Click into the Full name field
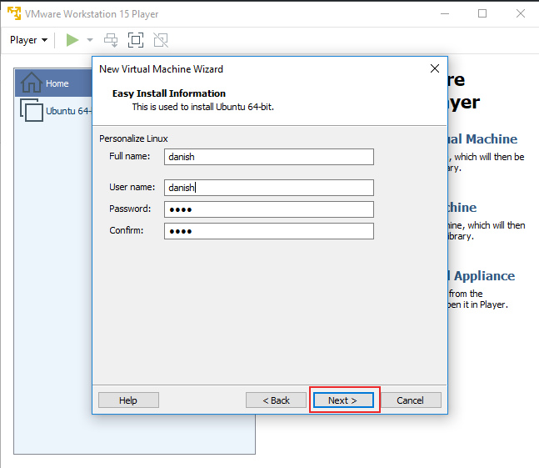539x468 pixels. 269,157
